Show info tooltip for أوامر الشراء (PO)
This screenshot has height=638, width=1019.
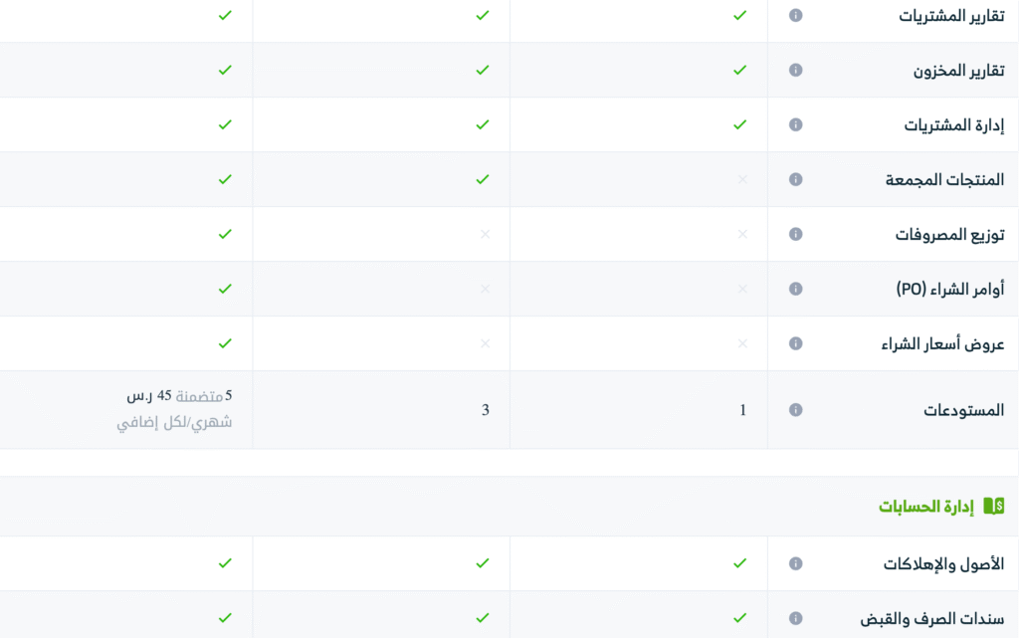point(795,290)
